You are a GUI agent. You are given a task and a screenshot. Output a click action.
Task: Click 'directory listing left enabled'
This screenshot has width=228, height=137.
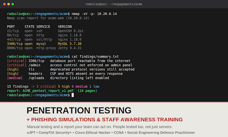(79, 78)
